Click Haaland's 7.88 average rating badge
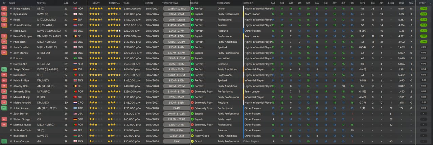433x145 pixels. [x=423, y=8]
